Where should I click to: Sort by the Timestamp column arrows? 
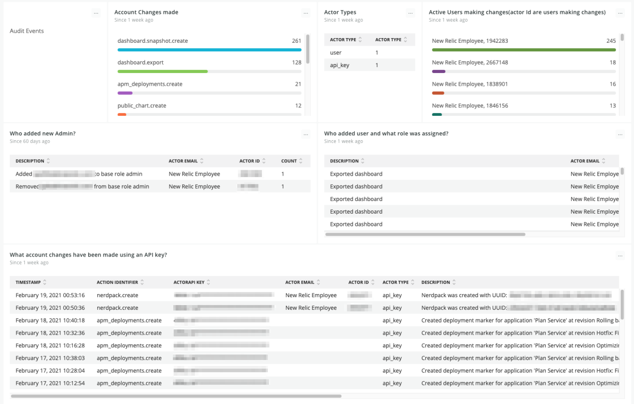45,282
